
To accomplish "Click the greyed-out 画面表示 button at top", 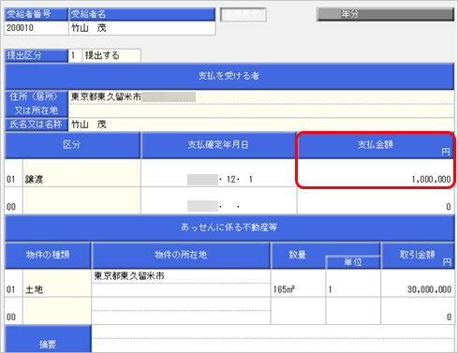I will point(244,14).
